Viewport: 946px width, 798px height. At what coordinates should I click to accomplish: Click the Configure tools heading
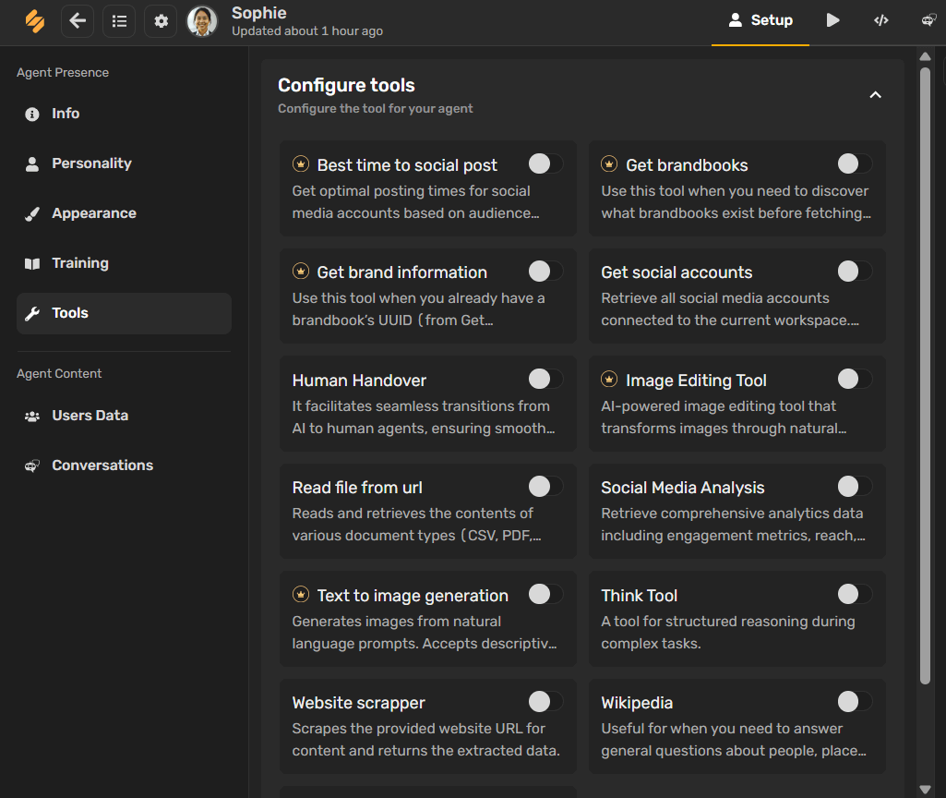(x=346, y=85)
